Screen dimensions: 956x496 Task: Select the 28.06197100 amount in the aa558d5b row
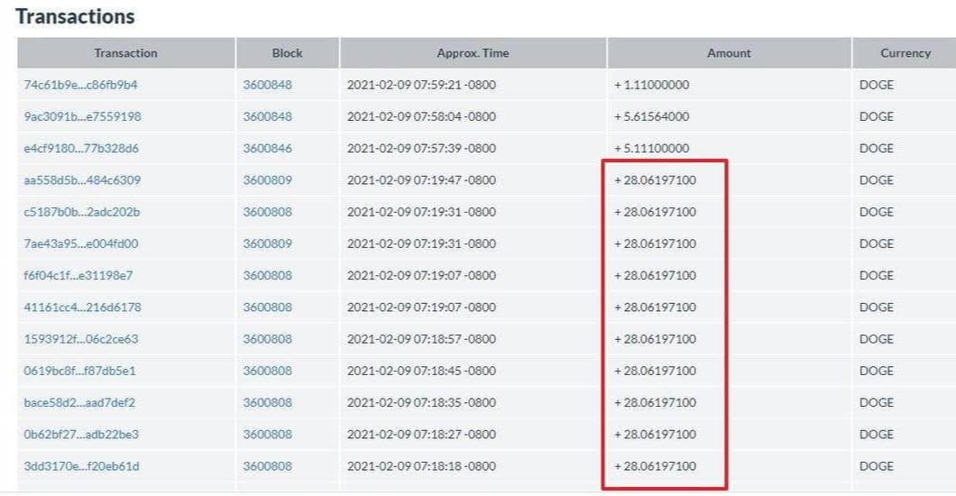pos(655,179)
